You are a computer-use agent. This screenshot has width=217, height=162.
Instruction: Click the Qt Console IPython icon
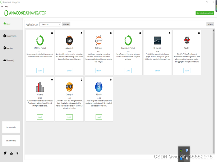158,40
